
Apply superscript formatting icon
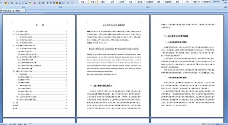23,3
